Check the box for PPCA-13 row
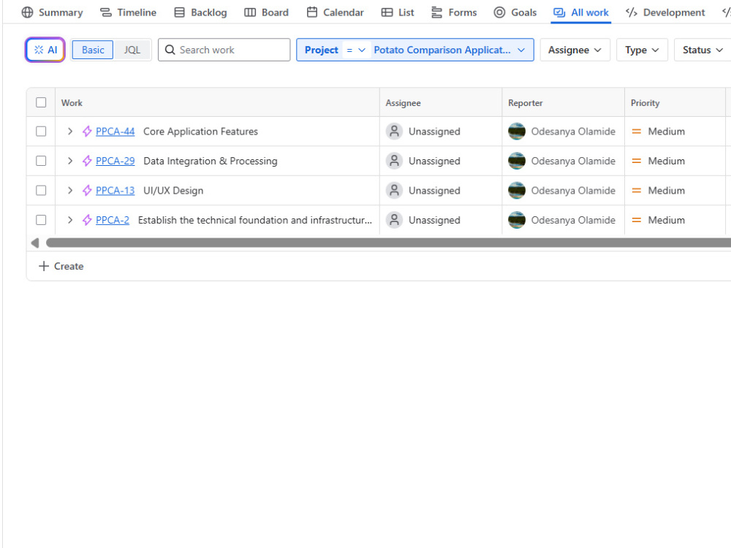Screen dimensions: 731x548 tap(41, 191)
